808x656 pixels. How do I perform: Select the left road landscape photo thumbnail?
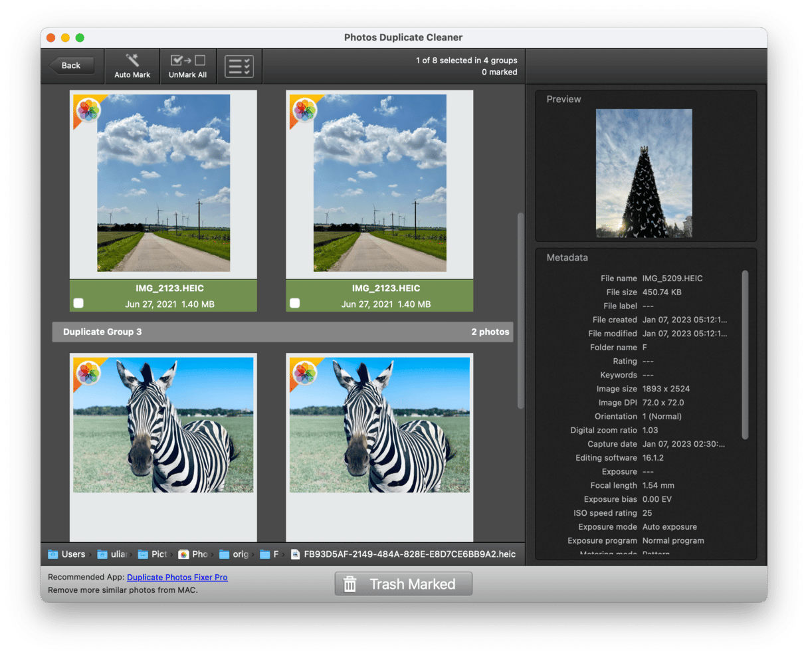pyautogui.click(x=163, y=183)
